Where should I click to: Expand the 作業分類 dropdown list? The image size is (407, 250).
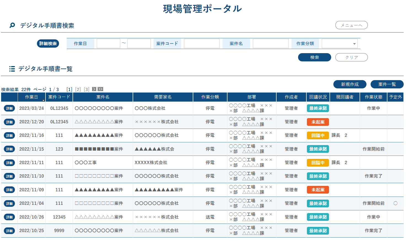pyautogui.click(x=354, y=44)
